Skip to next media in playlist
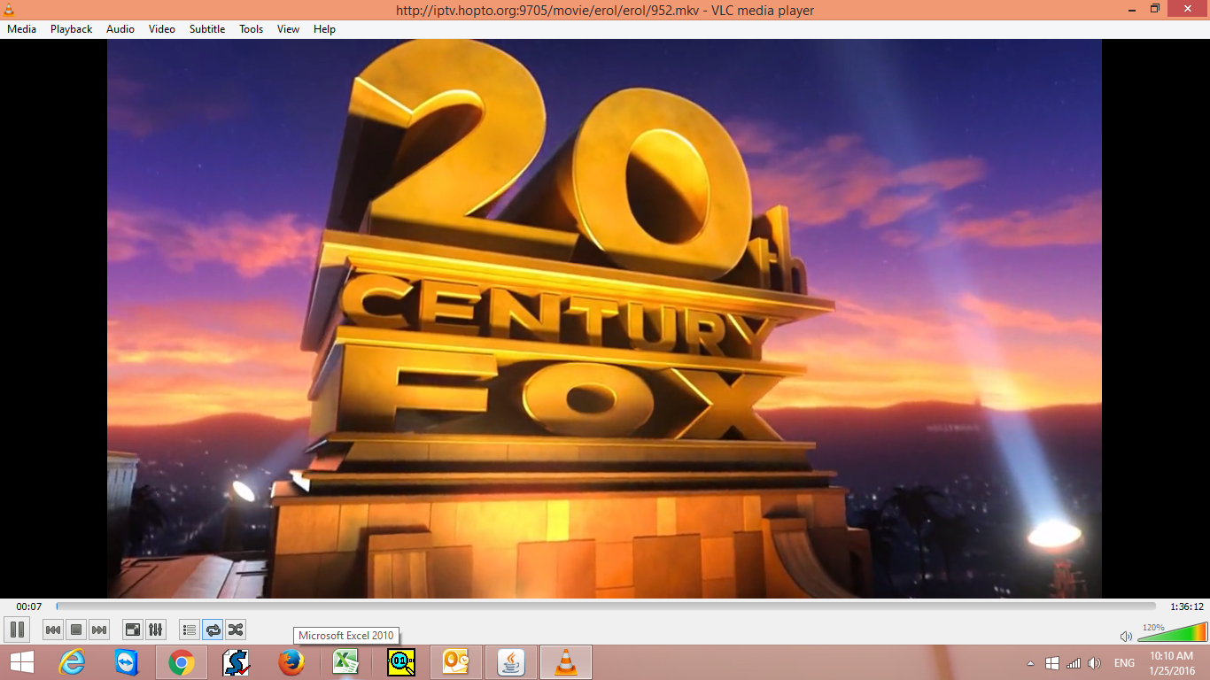1210x680 pixels. pyautogui.click(x=99, y=630)
